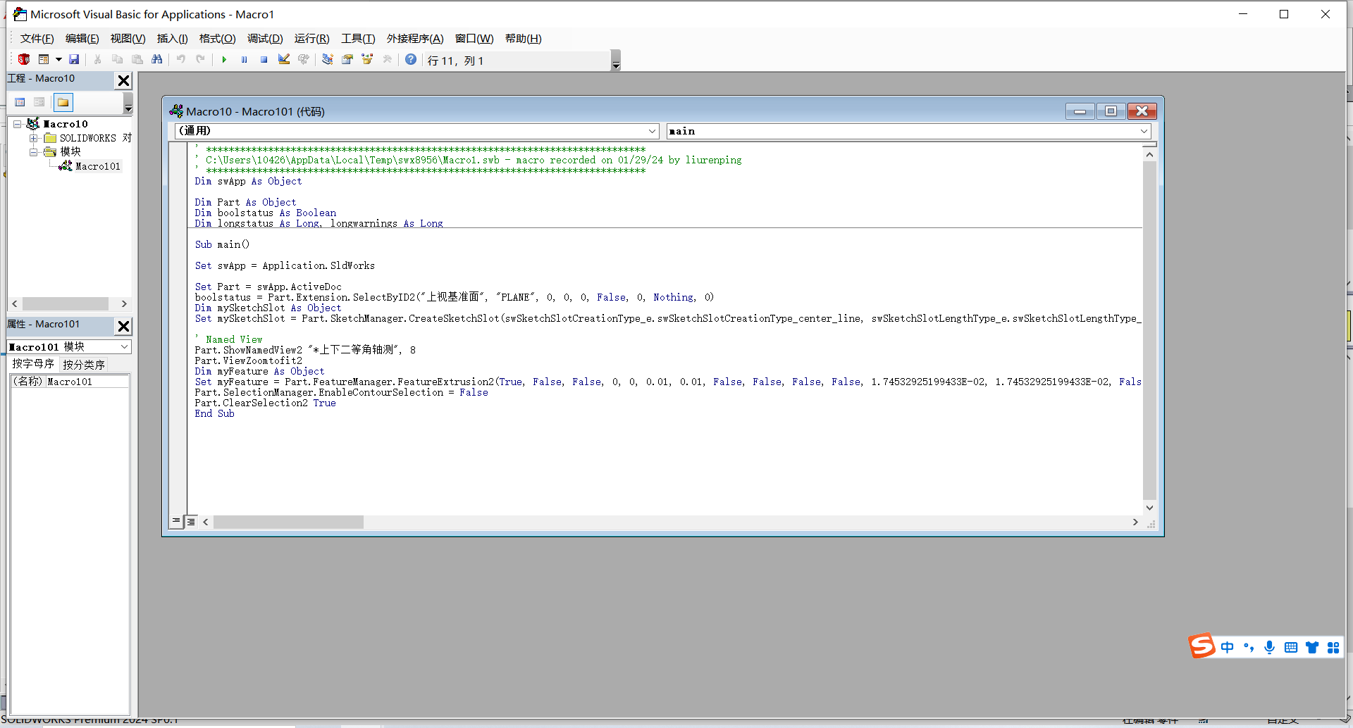1353x728 pixels.
Task: Open VBA Help via the question mark icon
Action: (x=411, y=60)
